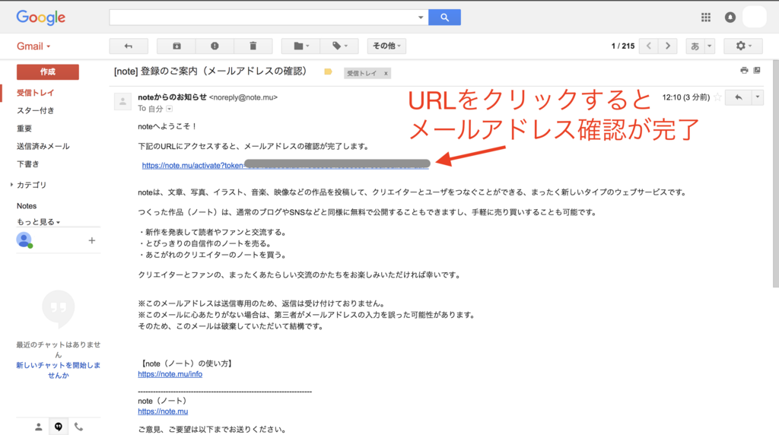Viewport: 779px width, 435px height.
Task: Open the https://note.mu link
Action: pos(163,411)
